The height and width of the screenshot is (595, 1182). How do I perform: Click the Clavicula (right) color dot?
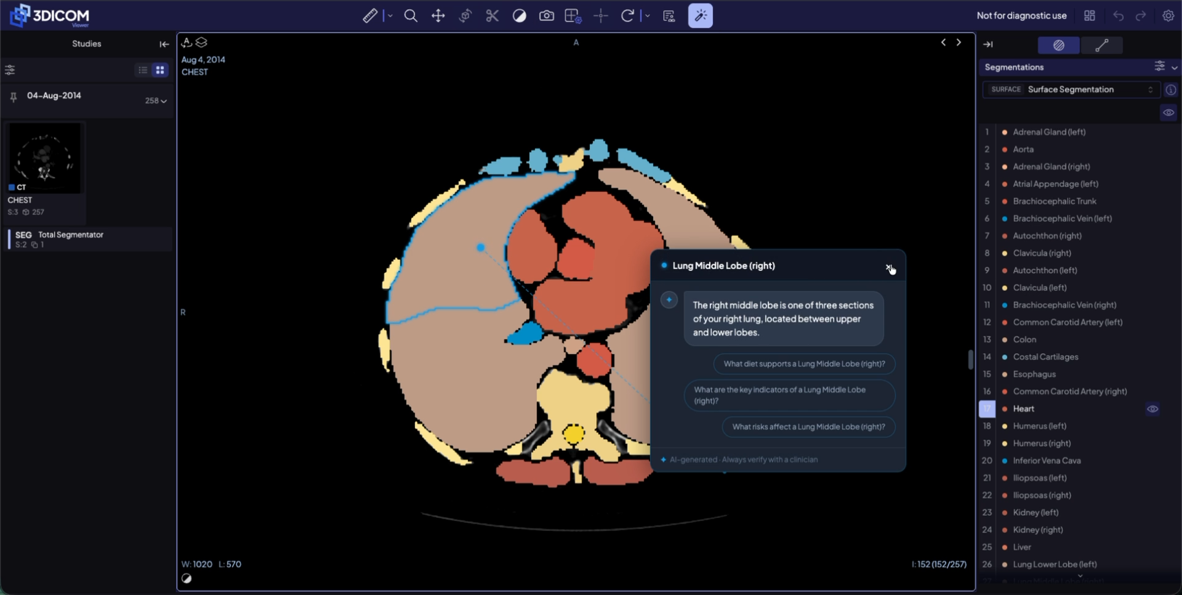(1005, 253)
